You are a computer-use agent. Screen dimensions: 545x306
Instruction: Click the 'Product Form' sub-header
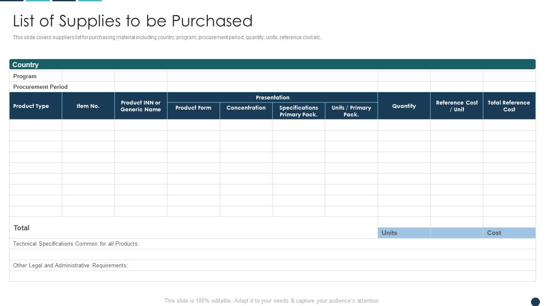click(193, 111)
